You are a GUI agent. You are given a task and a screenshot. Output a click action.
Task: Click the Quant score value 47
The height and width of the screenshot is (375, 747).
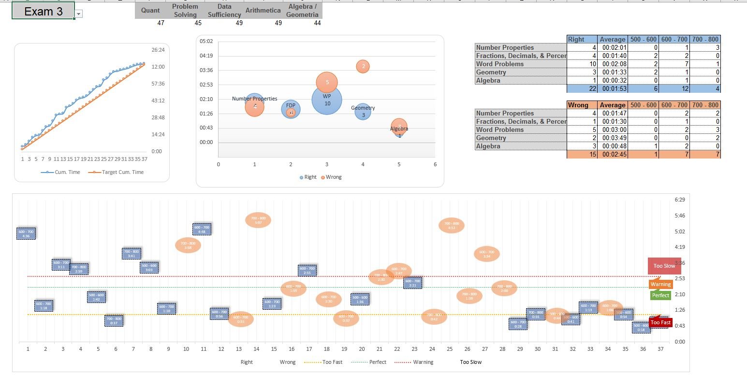[x=161, y=23]
